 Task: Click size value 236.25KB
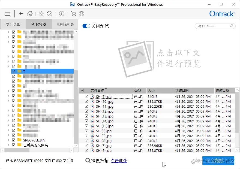pos(155,107)
